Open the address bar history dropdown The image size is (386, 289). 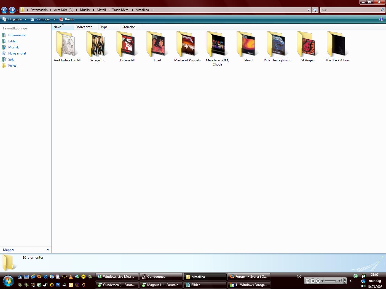point(309,10)
